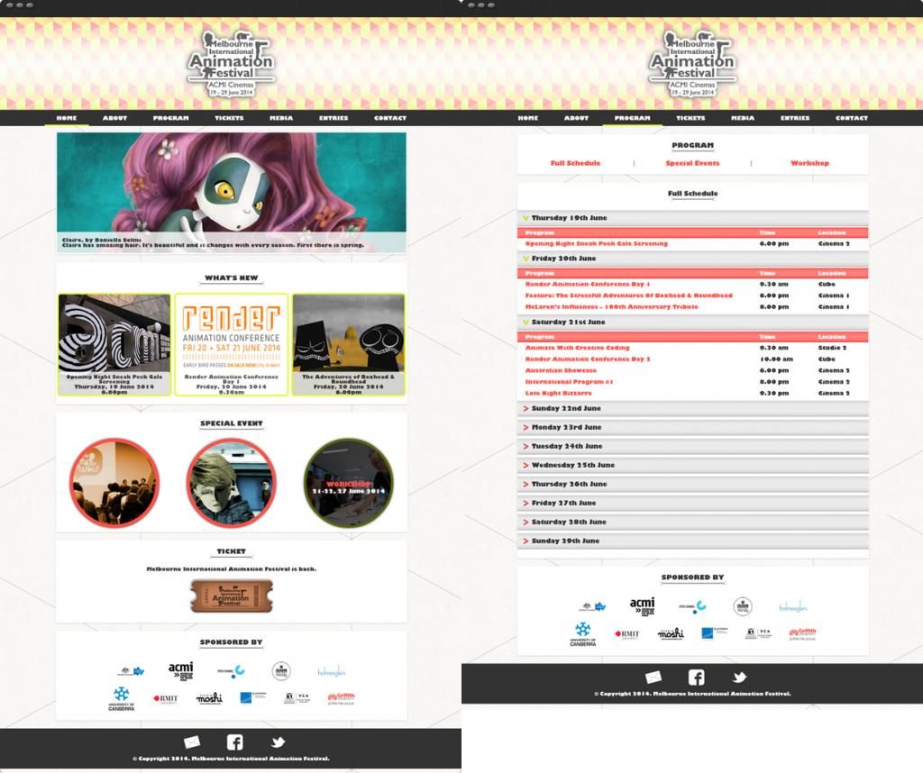Expand the Wednesday 25th June schedule
The image size is (923, 773).
coord(572,465)
